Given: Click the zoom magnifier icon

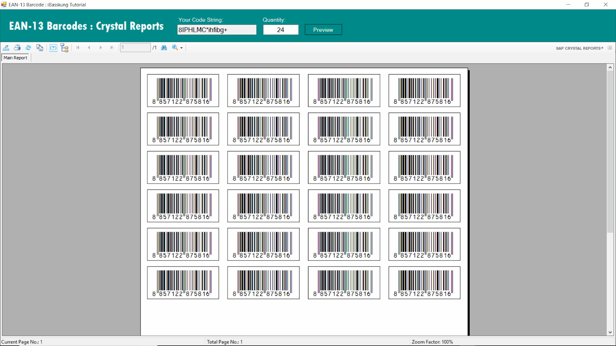Looking at the screenshot, I should pyautogui.click(x=174, y=47).
